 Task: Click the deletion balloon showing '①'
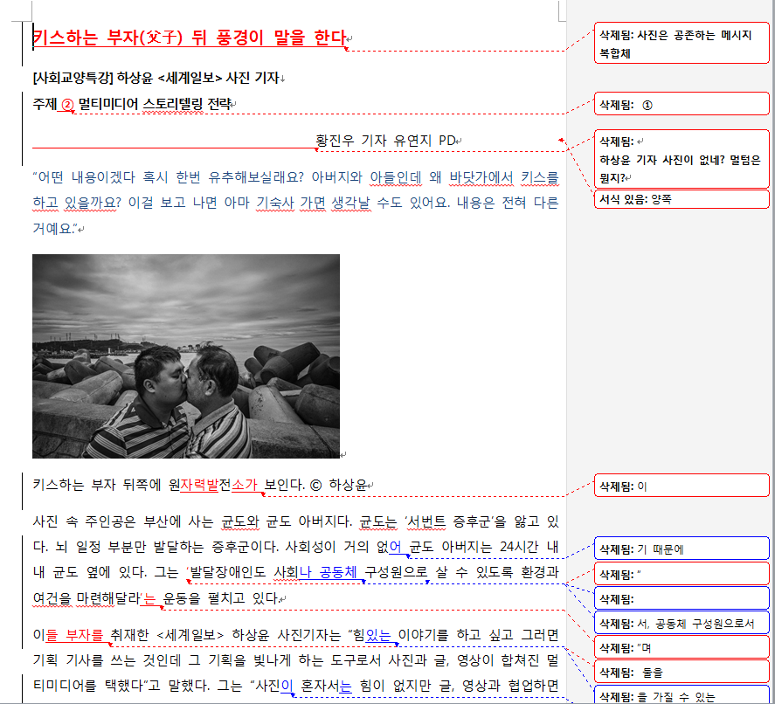tap(682, 104)
